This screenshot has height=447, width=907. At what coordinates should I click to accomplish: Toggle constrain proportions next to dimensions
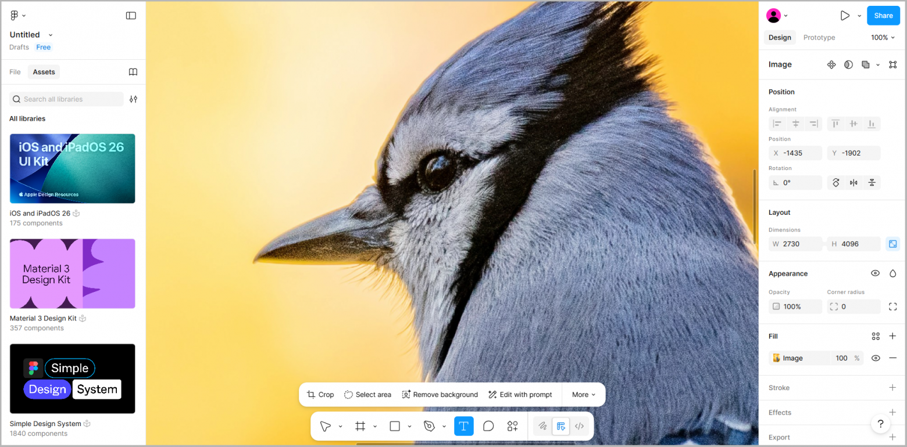click(892, 243)
